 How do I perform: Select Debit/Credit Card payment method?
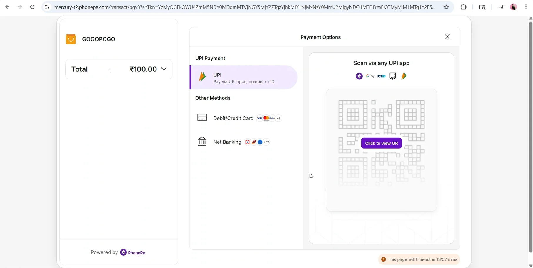coord(244,118)
